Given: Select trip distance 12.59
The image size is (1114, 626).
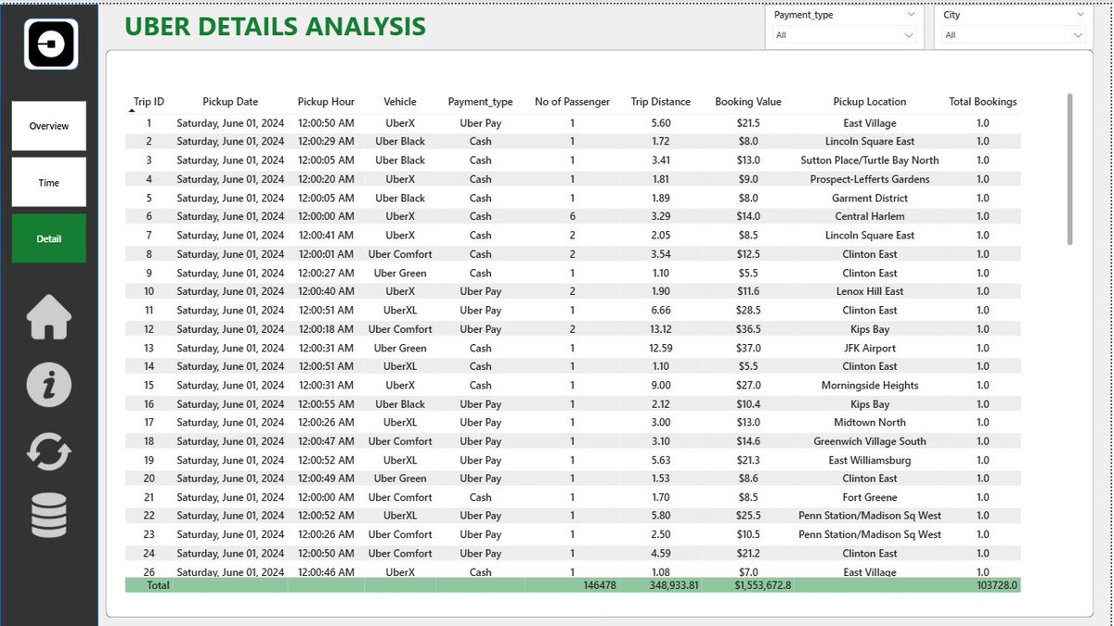Looking at the screenshot, I should point(661,348).
